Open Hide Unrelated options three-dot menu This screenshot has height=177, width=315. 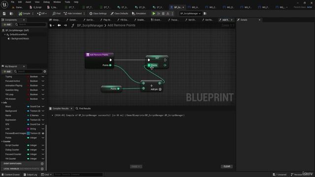click(x=84, y=14)
